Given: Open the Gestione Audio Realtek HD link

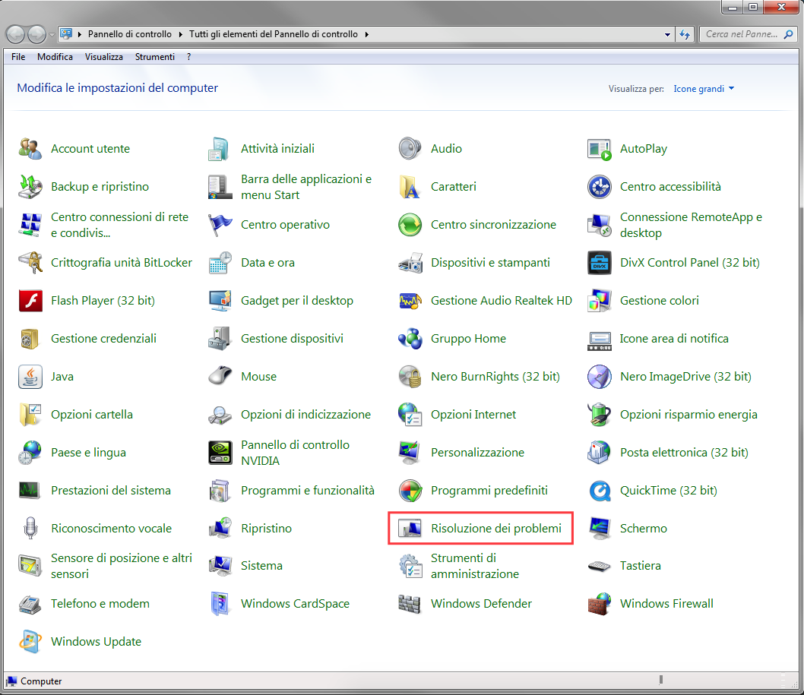Looking at the screenshot, I should pyautogui.click(x=502, y=301).
